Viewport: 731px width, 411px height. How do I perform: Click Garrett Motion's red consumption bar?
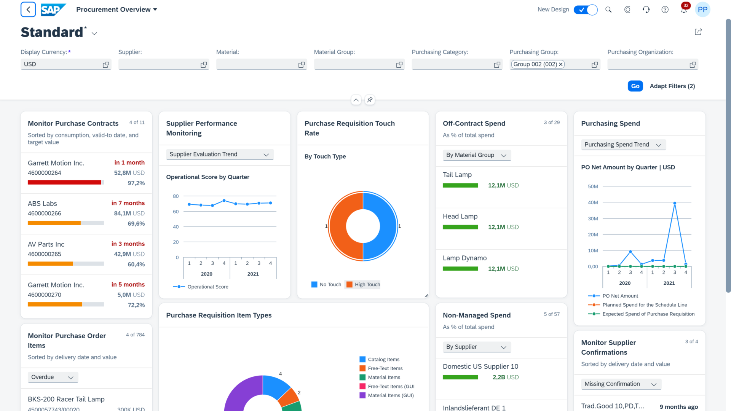click(x=65, y=182)
